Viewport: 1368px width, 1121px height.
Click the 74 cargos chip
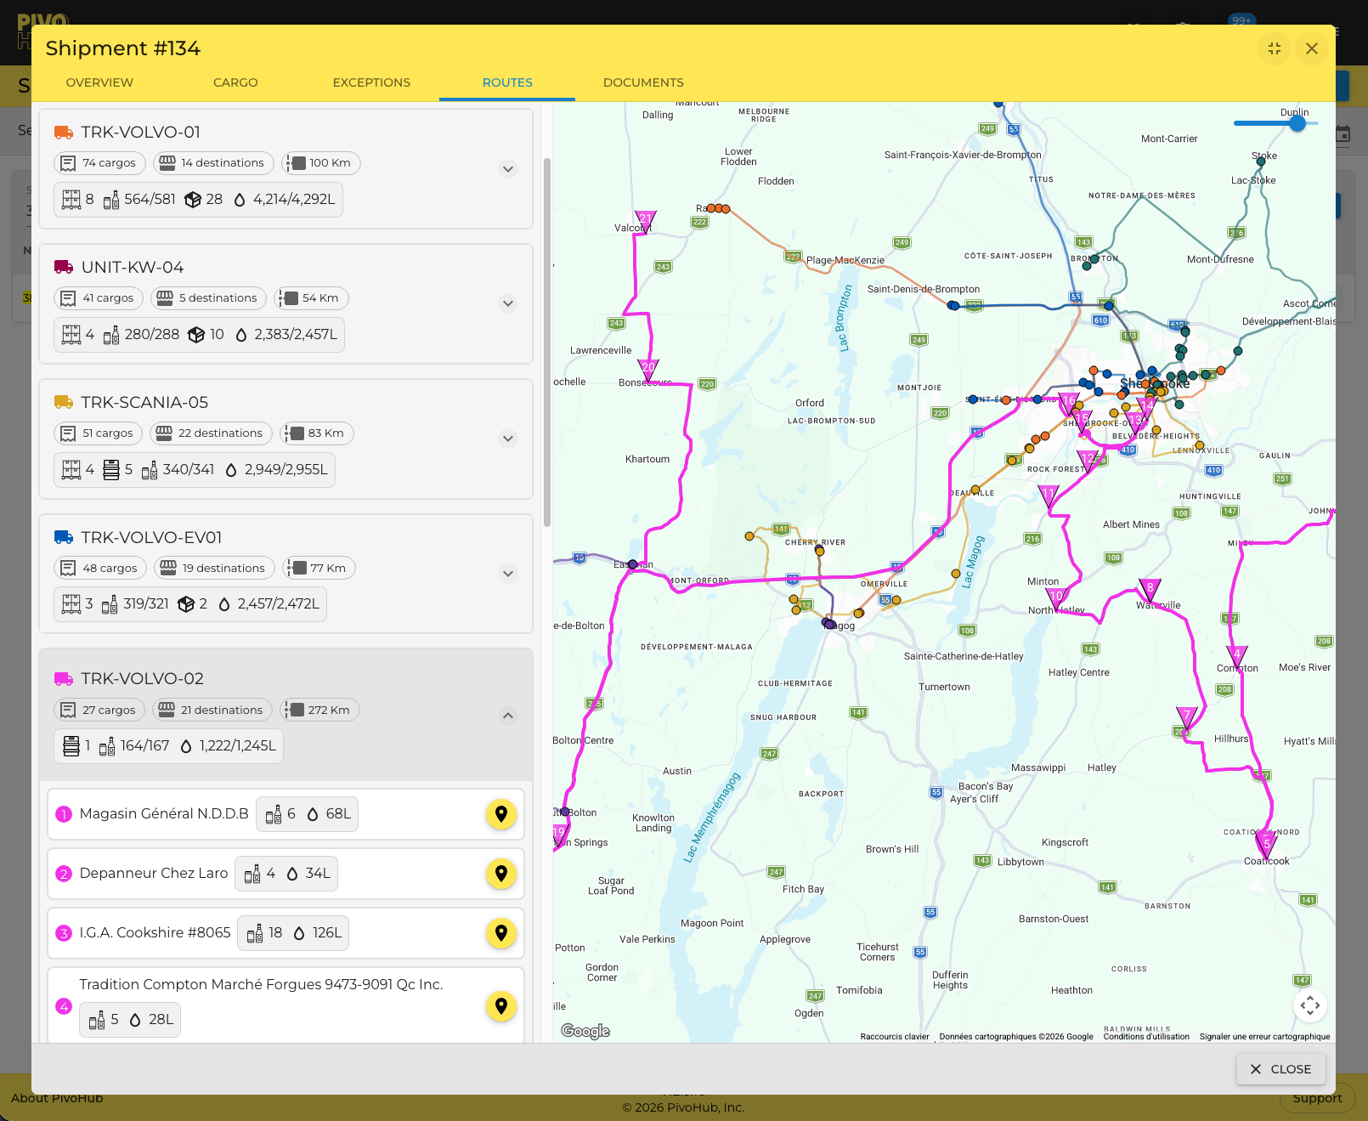100,163
